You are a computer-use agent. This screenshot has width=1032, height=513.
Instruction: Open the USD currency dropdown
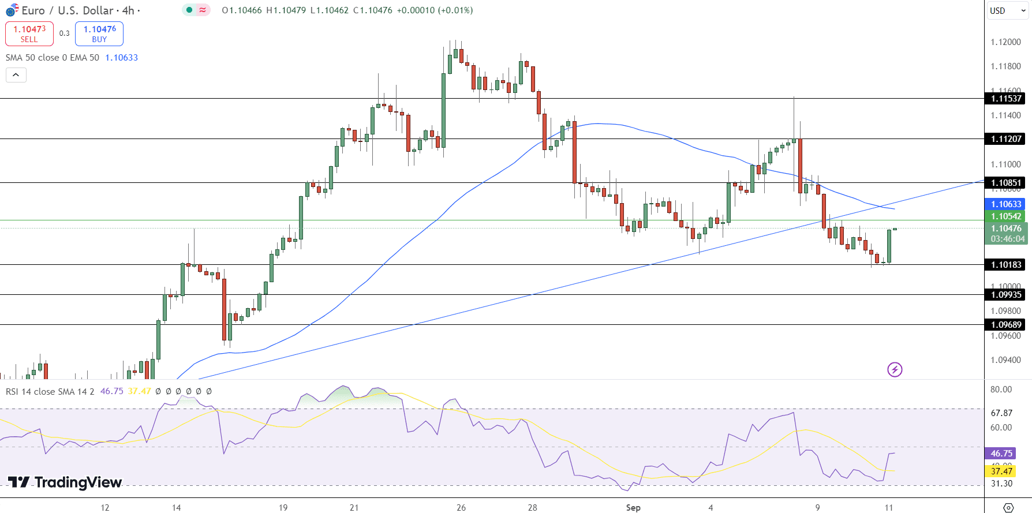1007,10
